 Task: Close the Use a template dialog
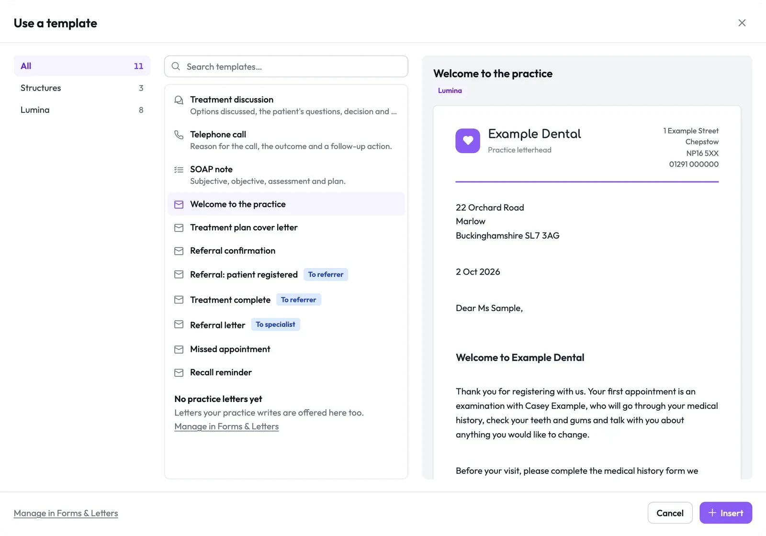pyautogui.click(x=742, y=23)
